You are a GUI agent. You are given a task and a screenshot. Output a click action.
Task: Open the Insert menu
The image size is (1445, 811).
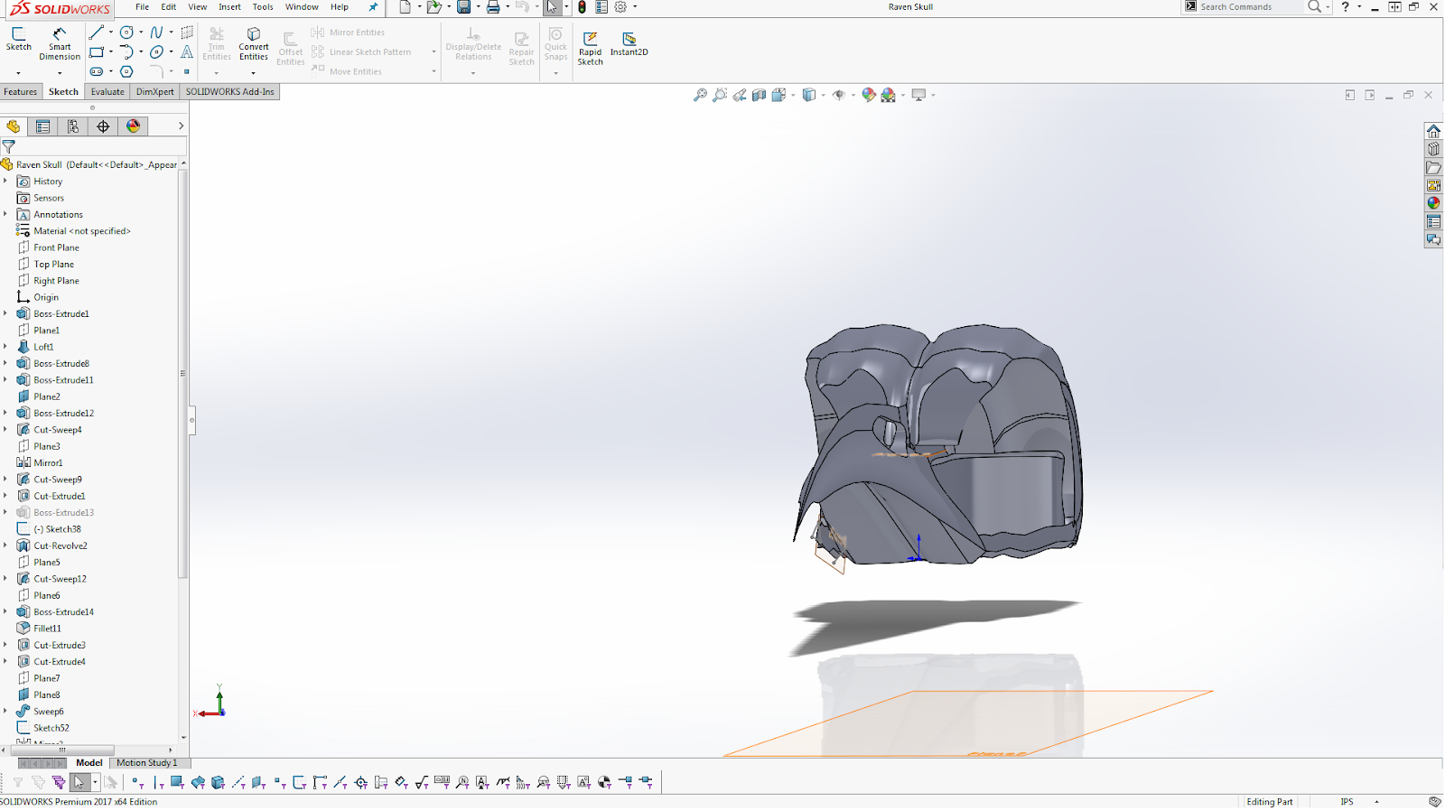(229, 7)
